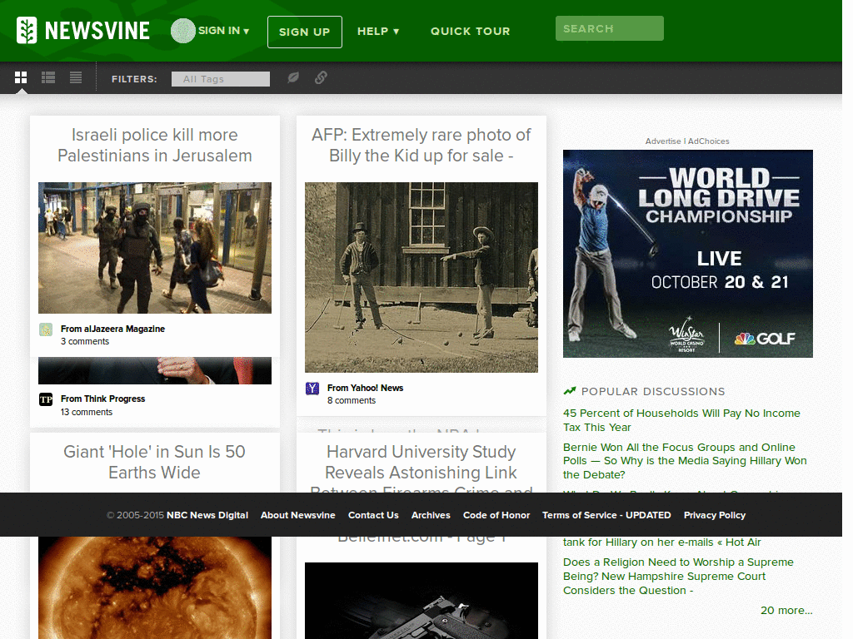Click the Sign Up button
853x639 pixels.
coord(305,32)
